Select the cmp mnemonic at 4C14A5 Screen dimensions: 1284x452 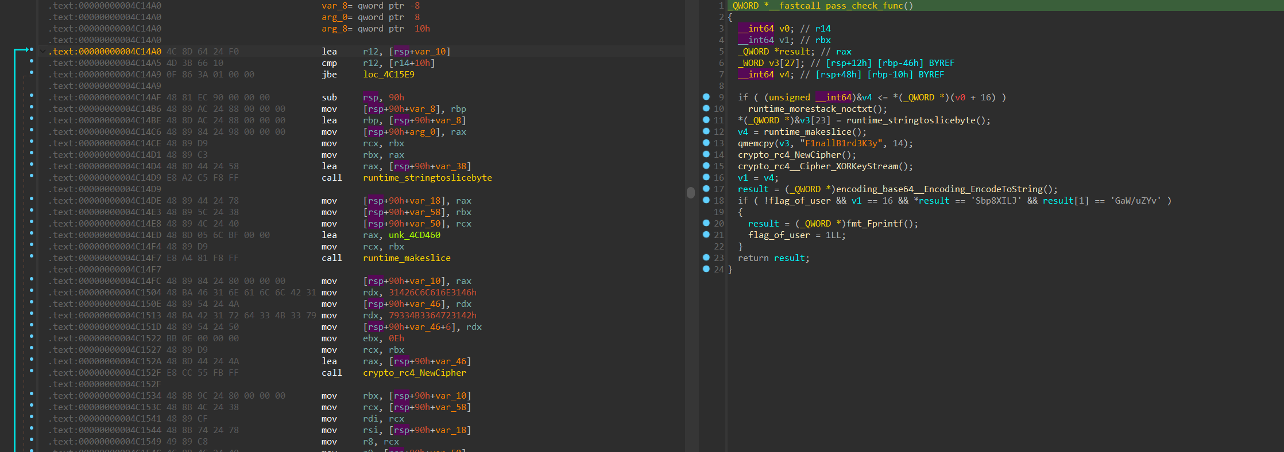point(329,63)
